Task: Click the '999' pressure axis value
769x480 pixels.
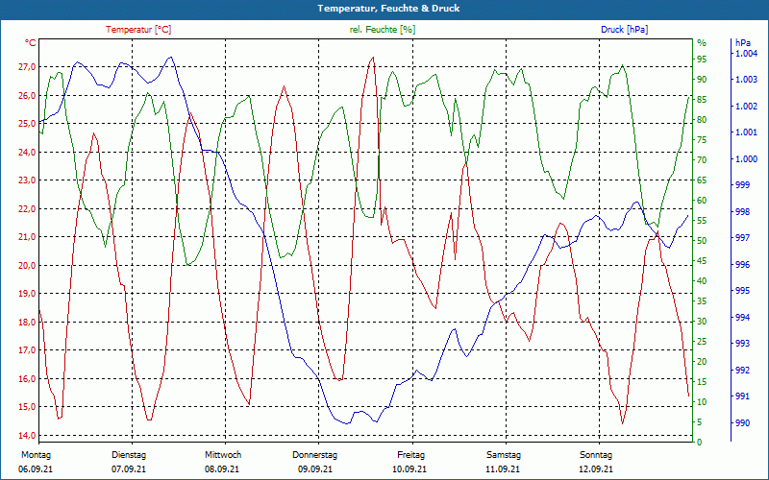Action: click(x=743, y=185)
